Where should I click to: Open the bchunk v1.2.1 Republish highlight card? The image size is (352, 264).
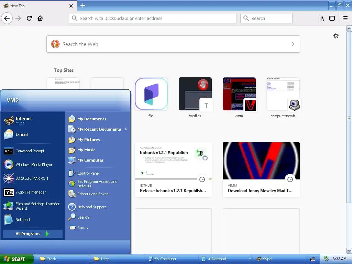pyautogui.click(x=173, y=170)
